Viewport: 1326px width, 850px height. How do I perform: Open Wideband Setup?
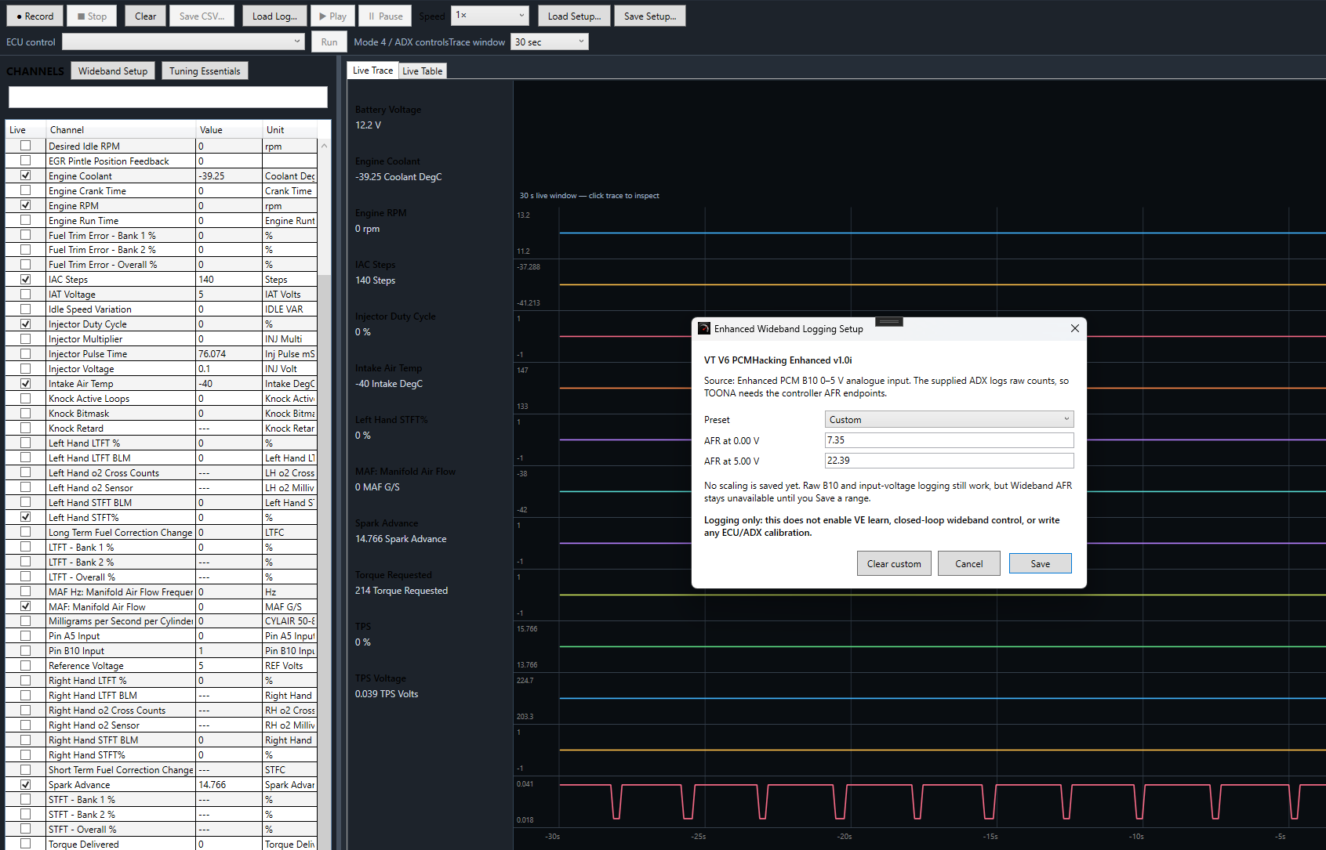pos(113,71)
